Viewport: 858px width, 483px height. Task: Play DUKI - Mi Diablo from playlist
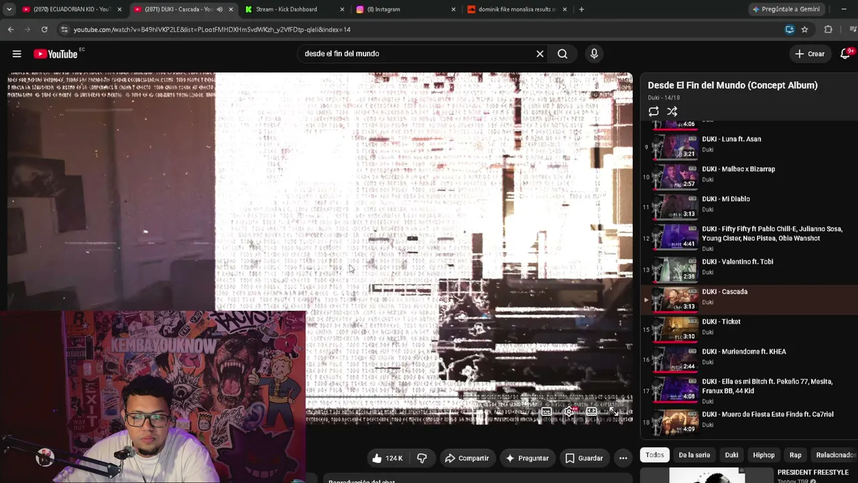(725, 199)
